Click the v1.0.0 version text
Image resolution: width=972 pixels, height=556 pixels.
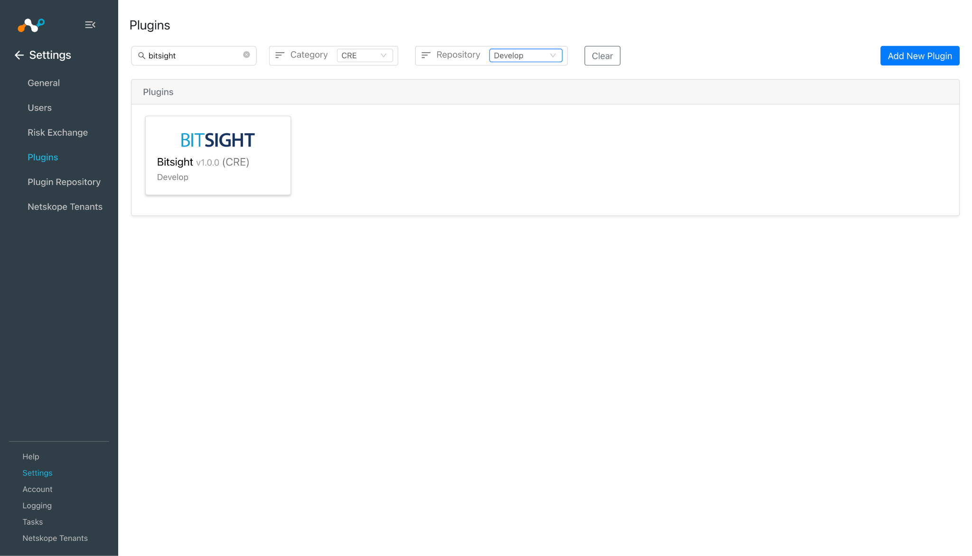coord(207,163)
